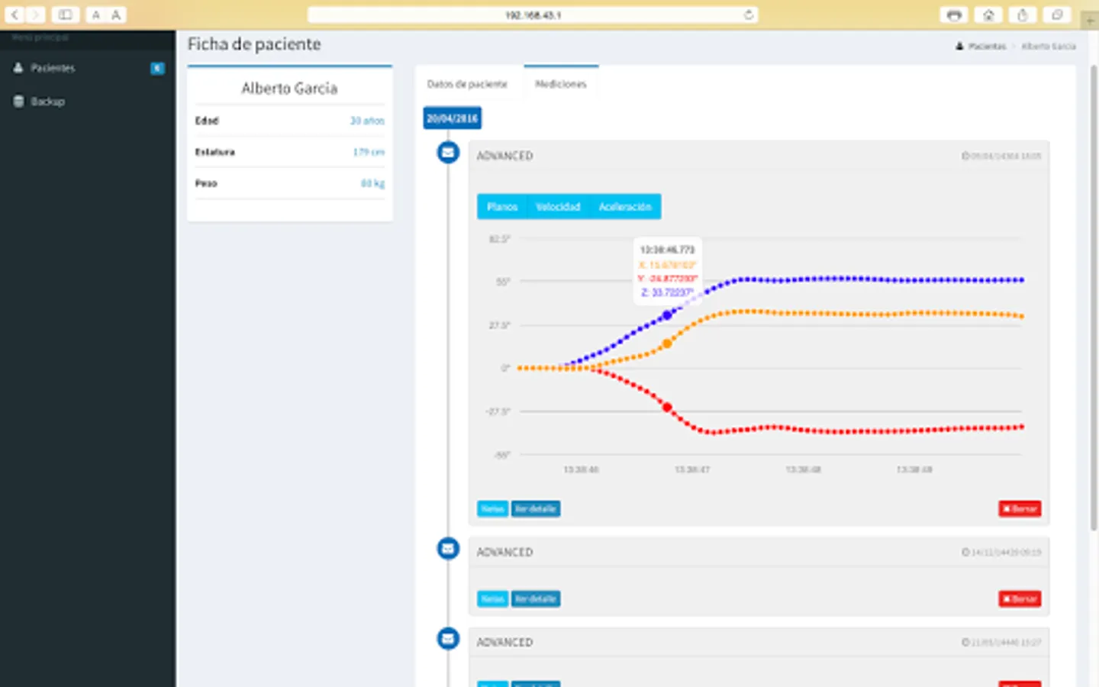
Task: Click the timestamp of the first ADVANCED measurement
Action: pyautogui.click(x=1001, y=156)
